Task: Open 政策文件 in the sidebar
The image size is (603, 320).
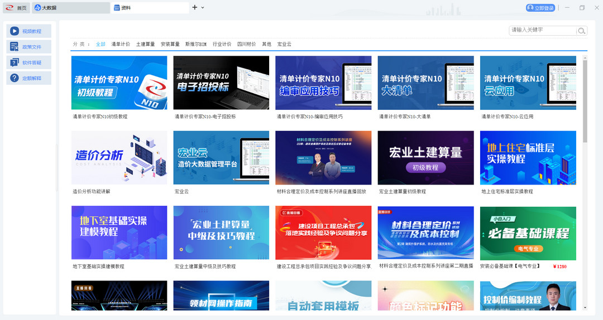Action: point(29,47)
